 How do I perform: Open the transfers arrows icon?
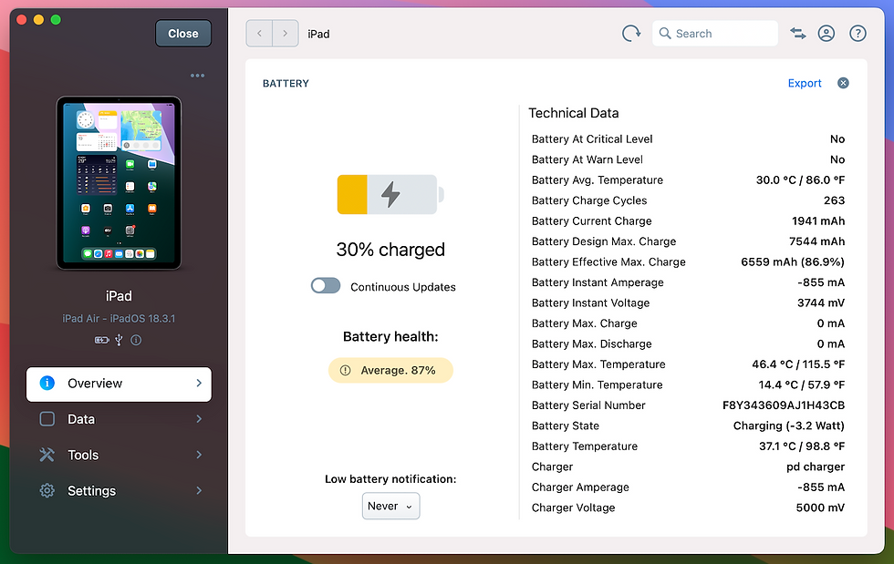(797, 34)
